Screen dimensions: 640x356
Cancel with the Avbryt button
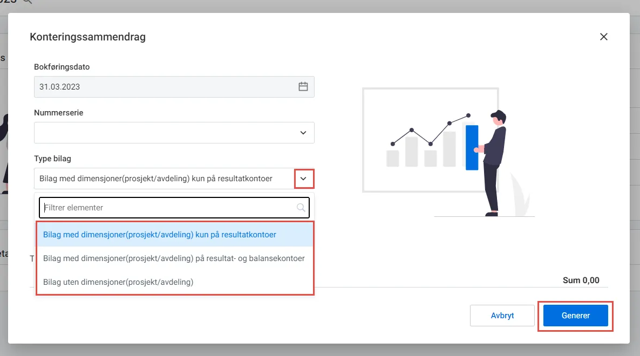click(x=502, y=316)
